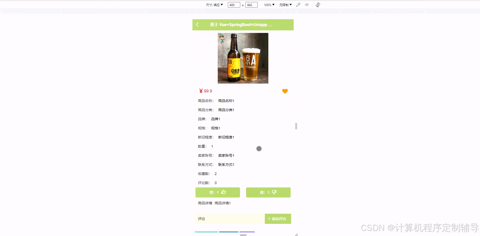Toggle like count with 赞: 1 button
This screenshot has height=236, width=480.
point(217,192)
